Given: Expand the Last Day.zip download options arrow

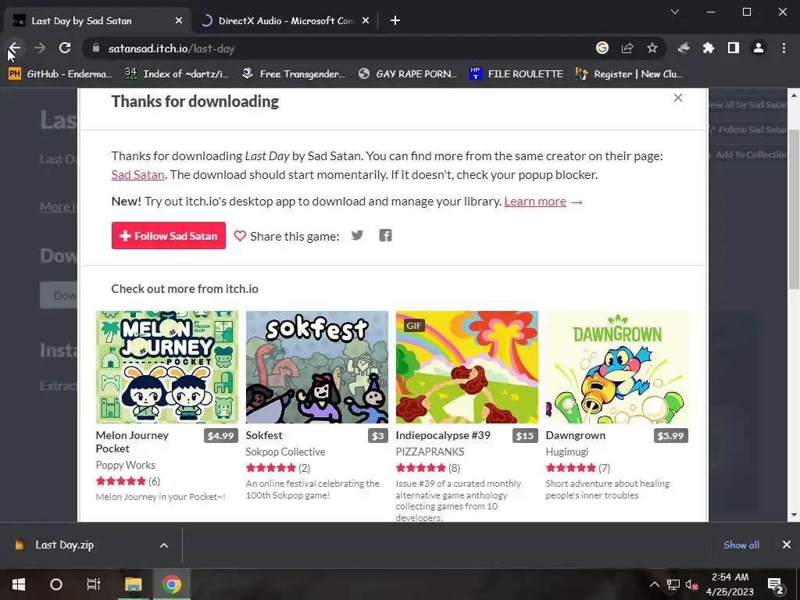Looking at the screenshot, I should [x=164, y=545].
